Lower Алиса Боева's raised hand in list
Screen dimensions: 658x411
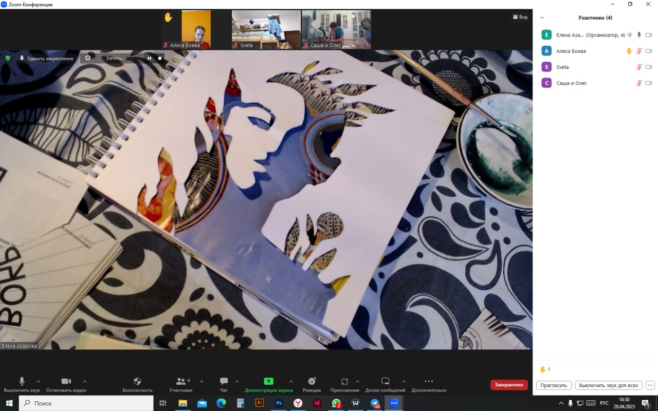[629, 51]
